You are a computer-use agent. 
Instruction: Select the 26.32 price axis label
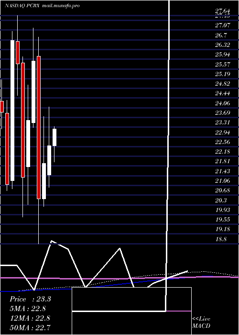pyautogui.click(x=223, y=45)
